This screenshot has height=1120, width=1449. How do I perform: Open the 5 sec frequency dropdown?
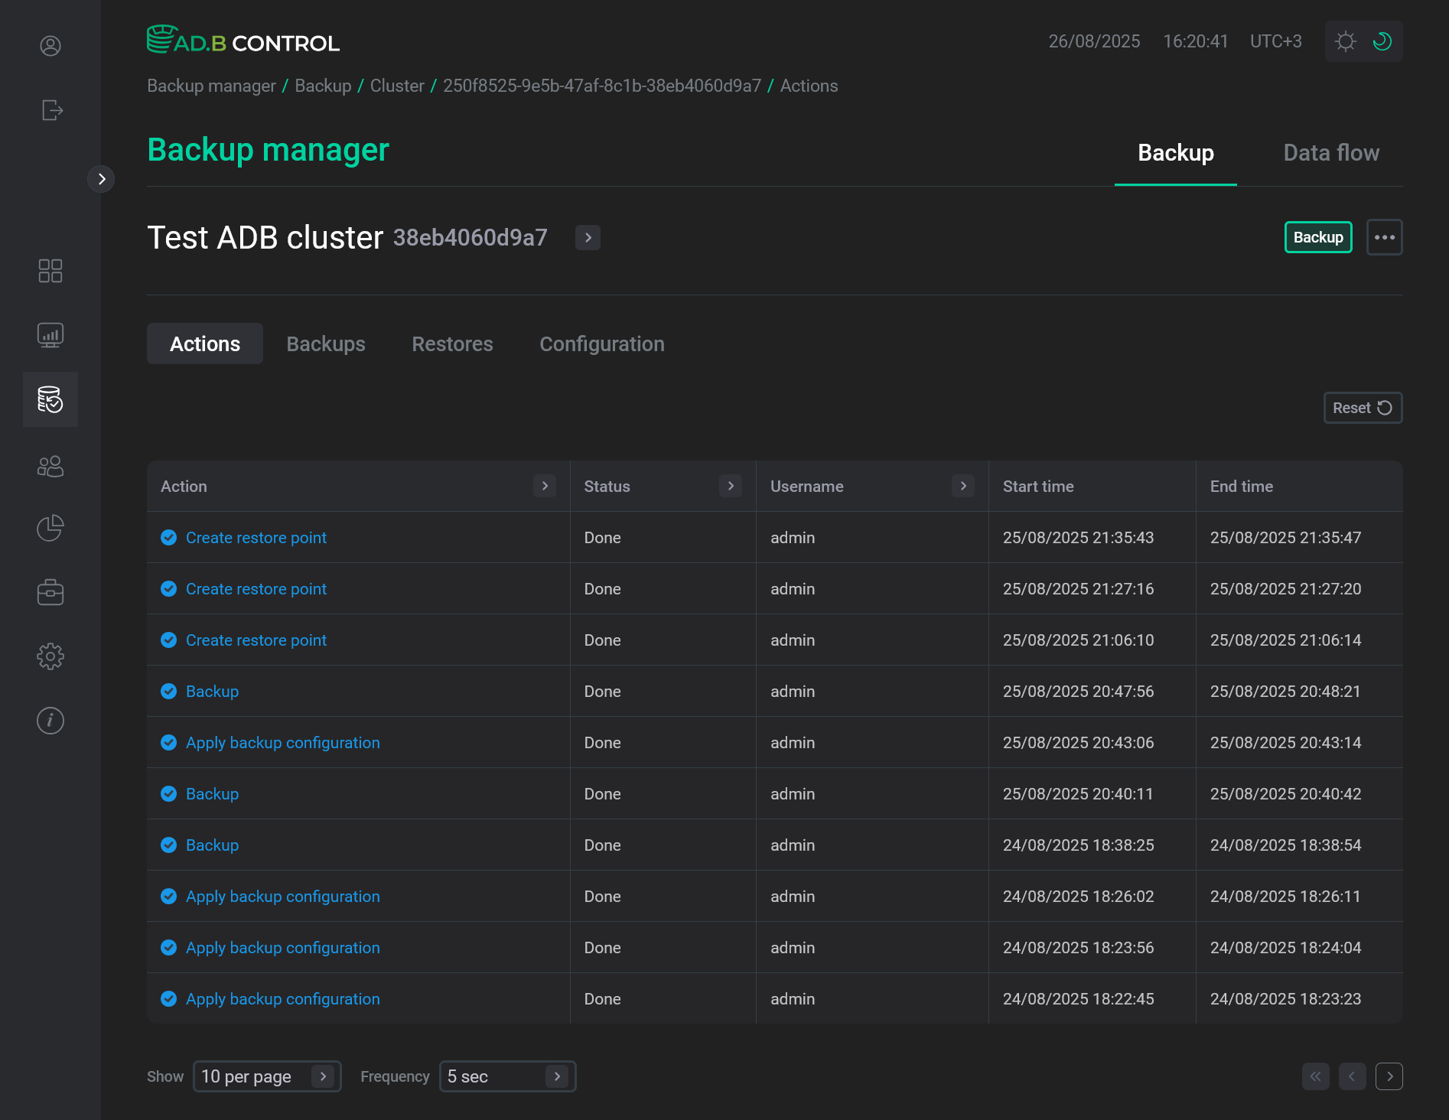point(506,1076)
